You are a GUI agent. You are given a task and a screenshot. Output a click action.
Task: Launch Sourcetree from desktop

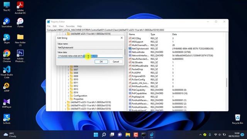(7, 23)
